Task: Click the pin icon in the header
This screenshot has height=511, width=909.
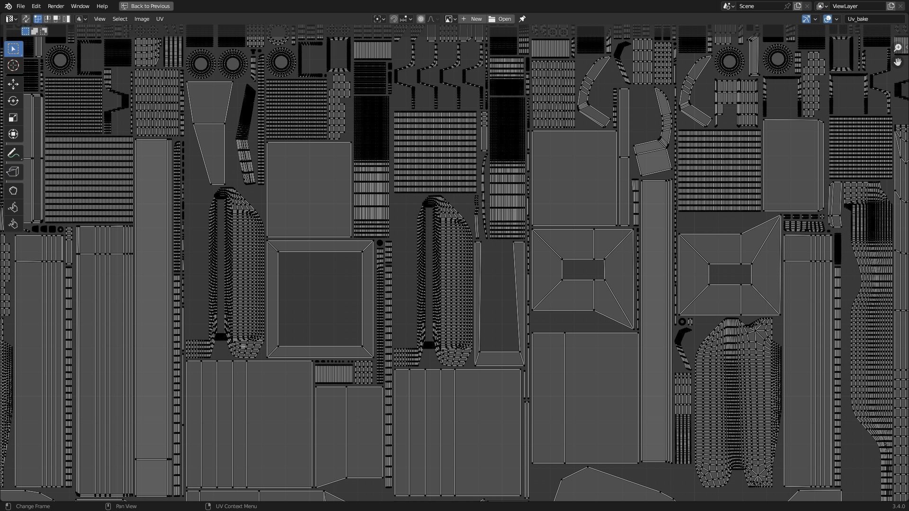Action: (522, 19)
